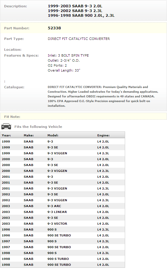Click year 1998 in 900 S TURBO row
The height and width of the screenshot is (276, 167).
coord(6,259)
